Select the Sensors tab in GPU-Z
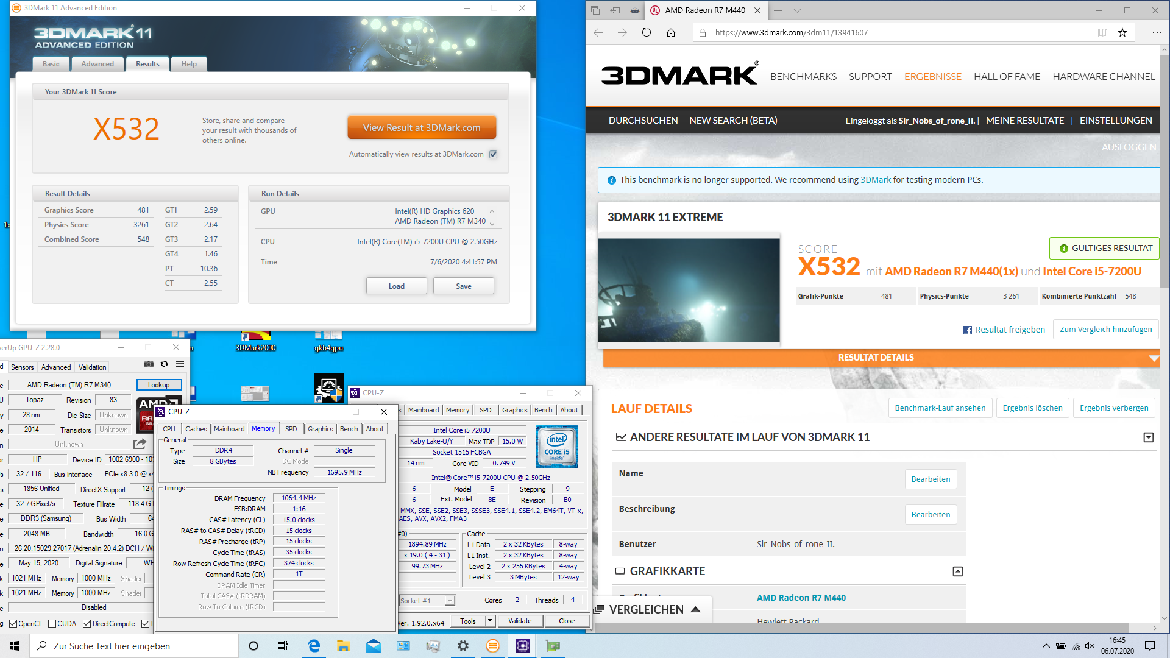 coord(23,367)
